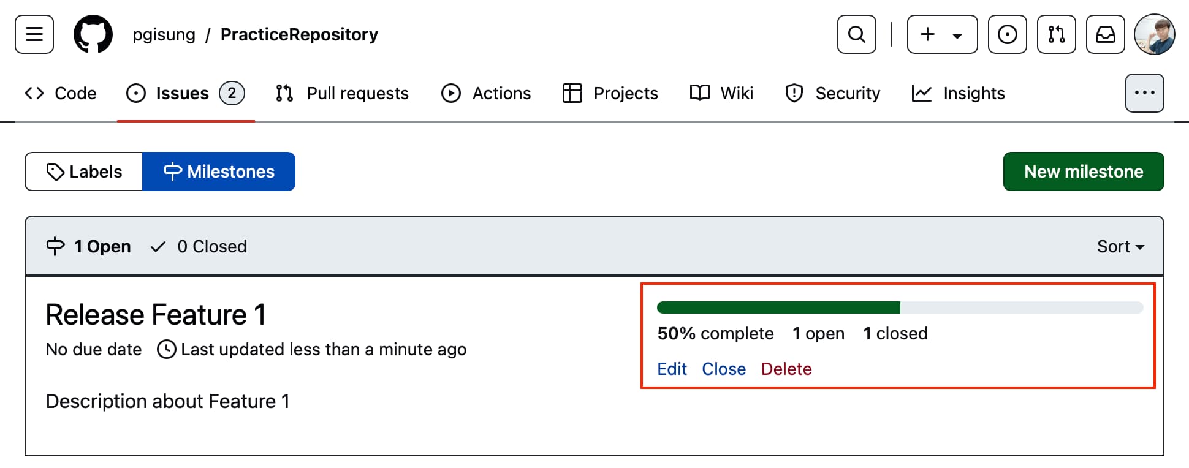The height and width of the screenshot is (468, 1189).
Task: Go to the Actions tab
Action: [486, 93]
